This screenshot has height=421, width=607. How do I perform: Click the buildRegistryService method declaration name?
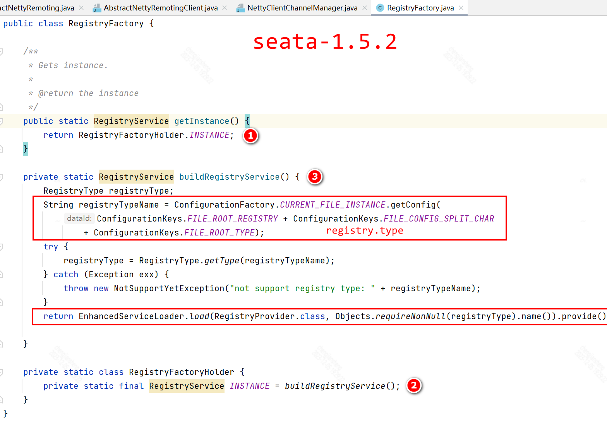click(x=230, y=177)
